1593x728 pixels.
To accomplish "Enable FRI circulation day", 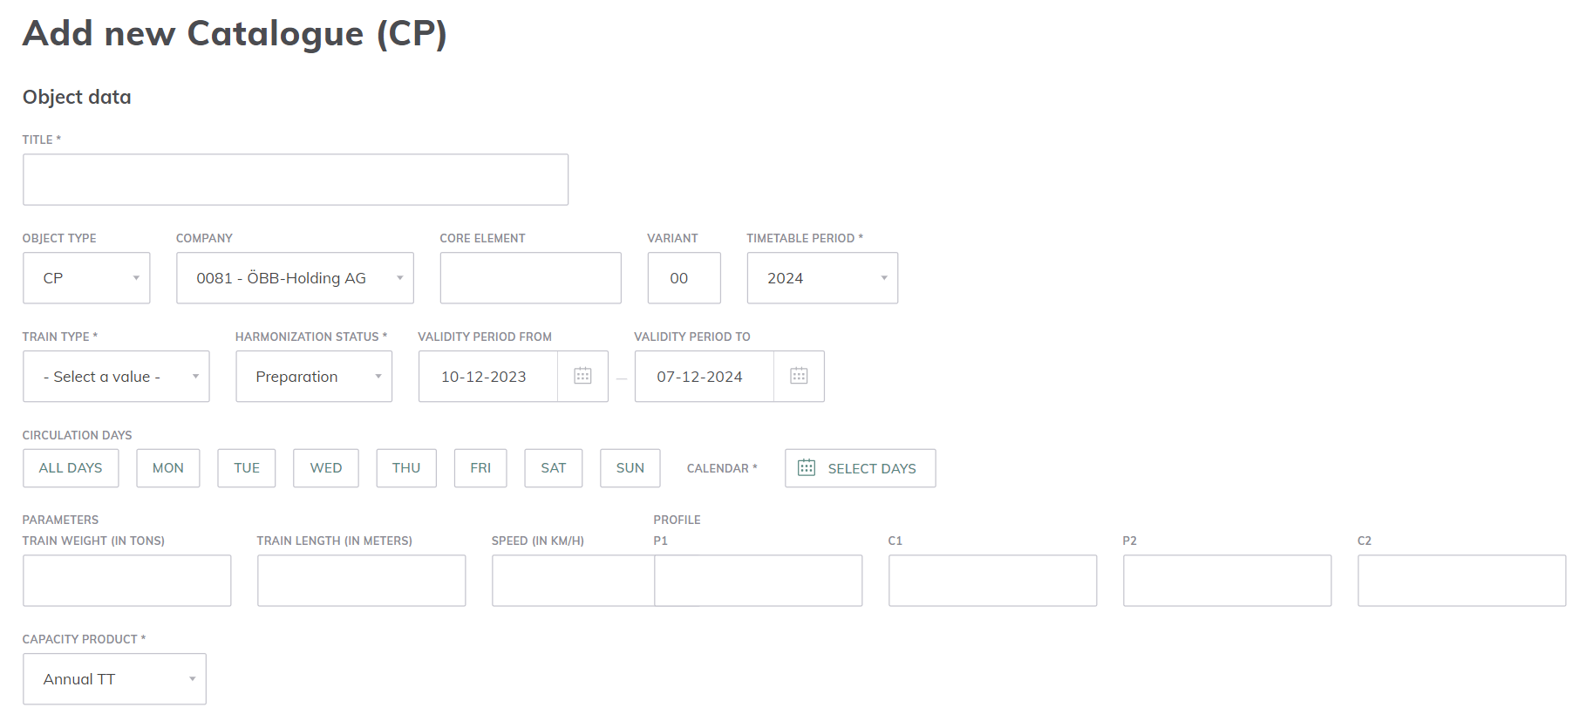I will tap(480, 468).
